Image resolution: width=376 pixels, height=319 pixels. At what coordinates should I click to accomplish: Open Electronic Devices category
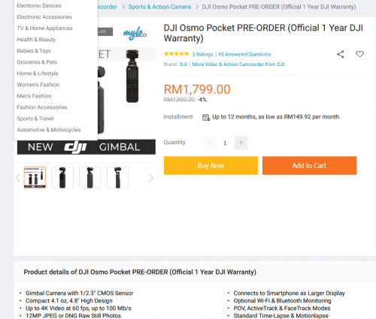point(39,5)
